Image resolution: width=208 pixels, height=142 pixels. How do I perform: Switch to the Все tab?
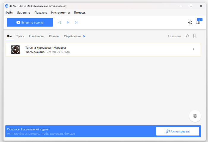(x=10, y=36)
